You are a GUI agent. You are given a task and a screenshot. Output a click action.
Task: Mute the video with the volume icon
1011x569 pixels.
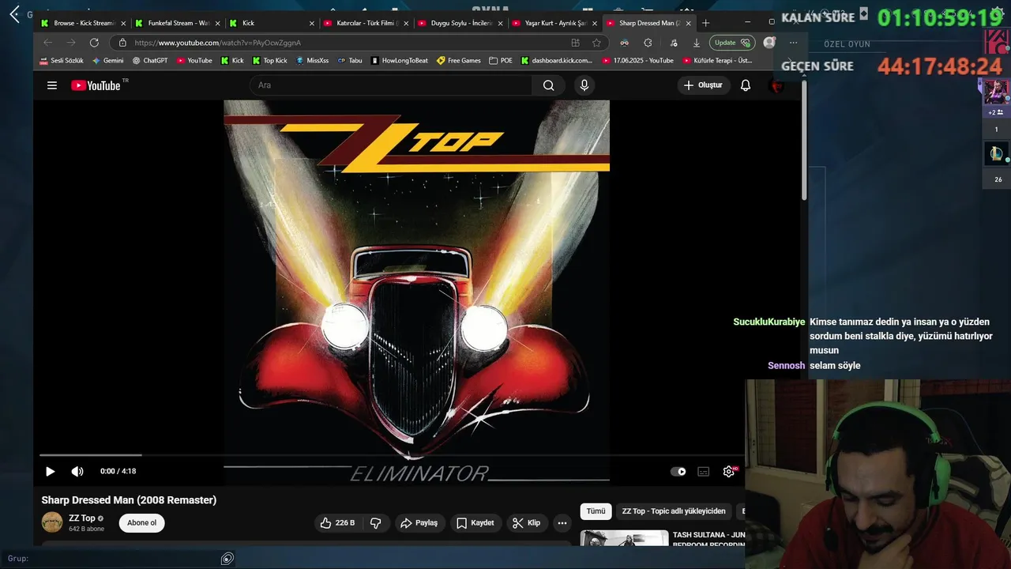tap(77, 472)
